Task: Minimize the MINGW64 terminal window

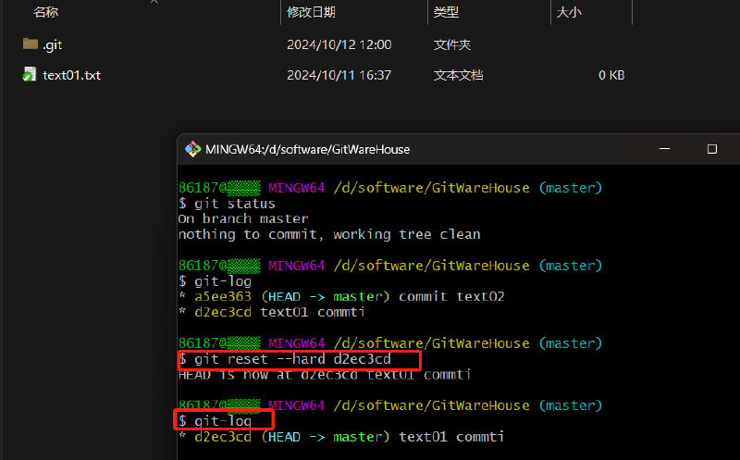Action: 664,149
